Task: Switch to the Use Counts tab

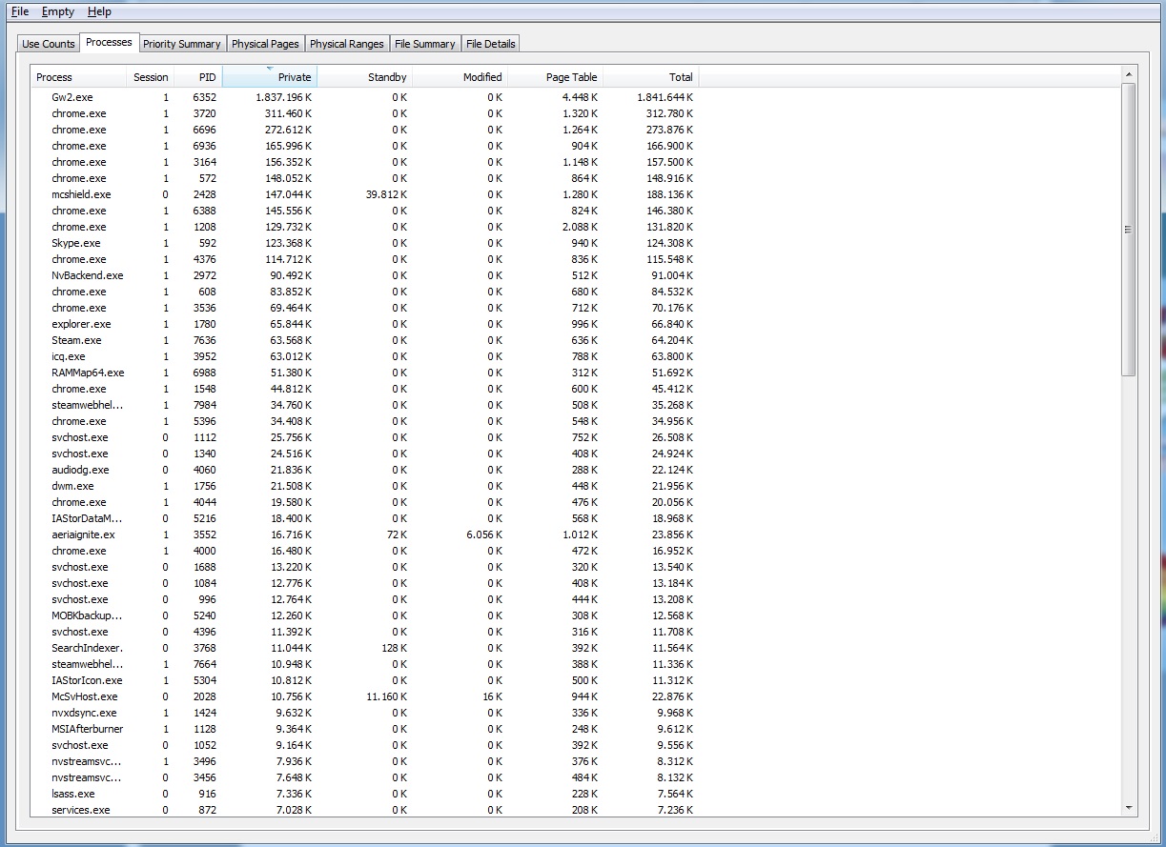Action: coord(49,44)
